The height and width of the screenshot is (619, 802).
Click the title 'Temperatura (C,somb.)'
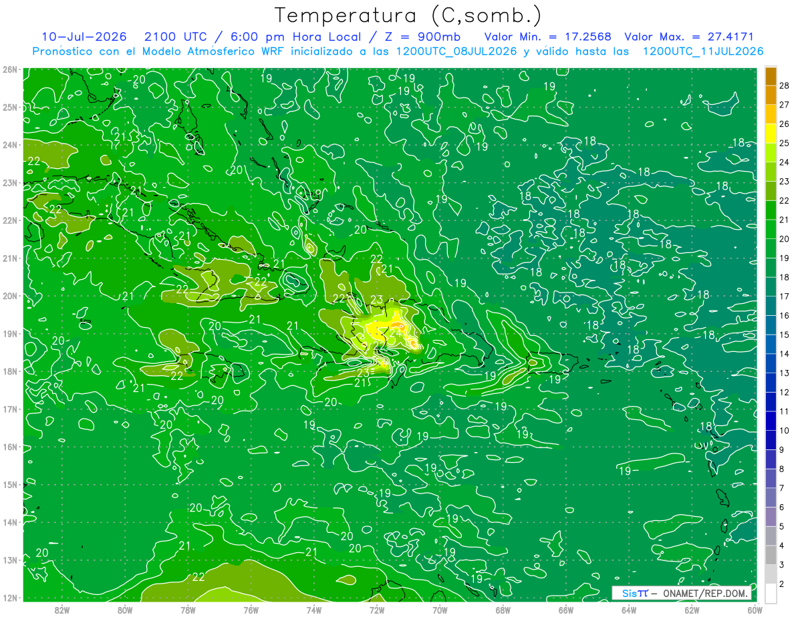(408, 15)
